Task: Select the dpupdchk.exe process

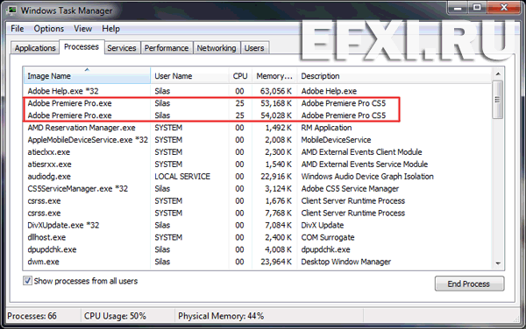Action: 257,249
